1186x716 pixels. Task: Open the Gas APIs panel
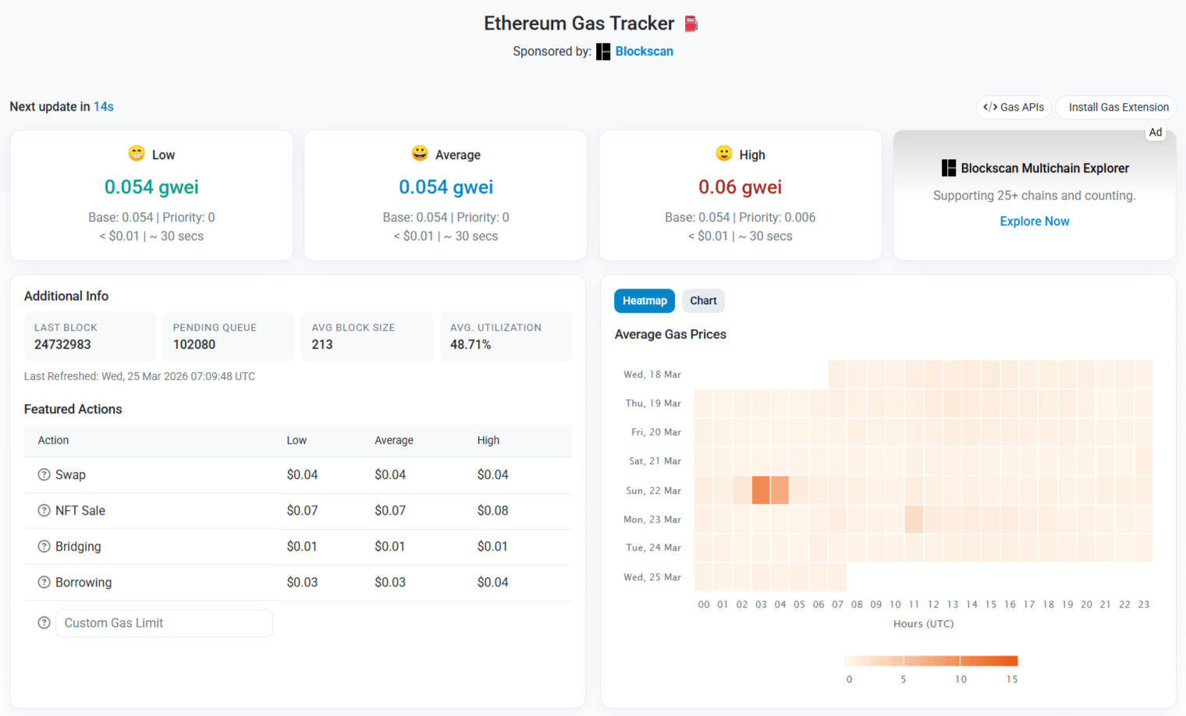pos(1014,107)
